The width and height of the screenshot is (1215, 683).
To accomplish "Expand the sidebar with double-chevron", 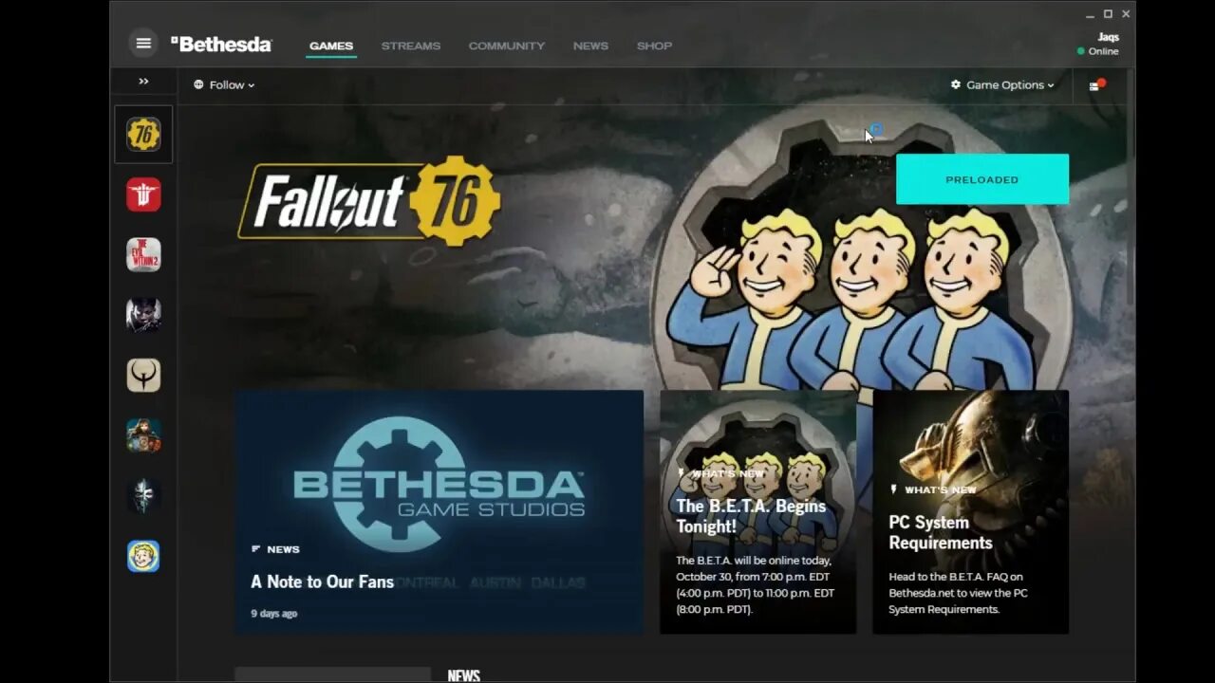I will click(143, 82).
